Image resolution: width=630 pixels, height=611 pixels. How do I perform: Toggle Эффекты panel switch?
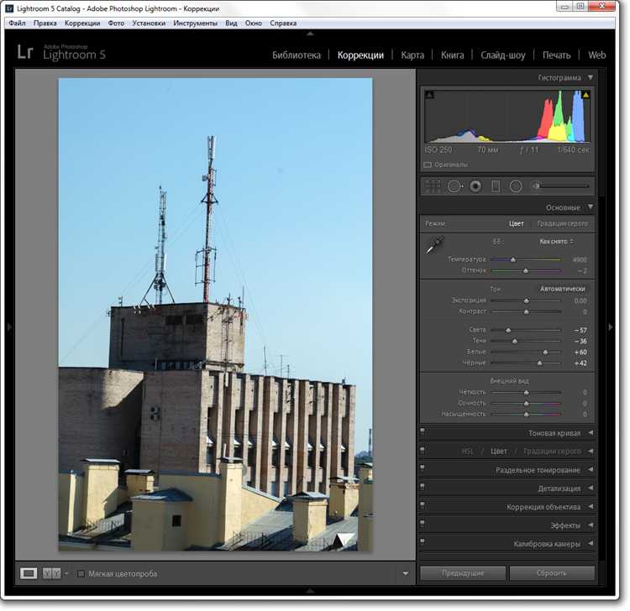click(423, 524)
